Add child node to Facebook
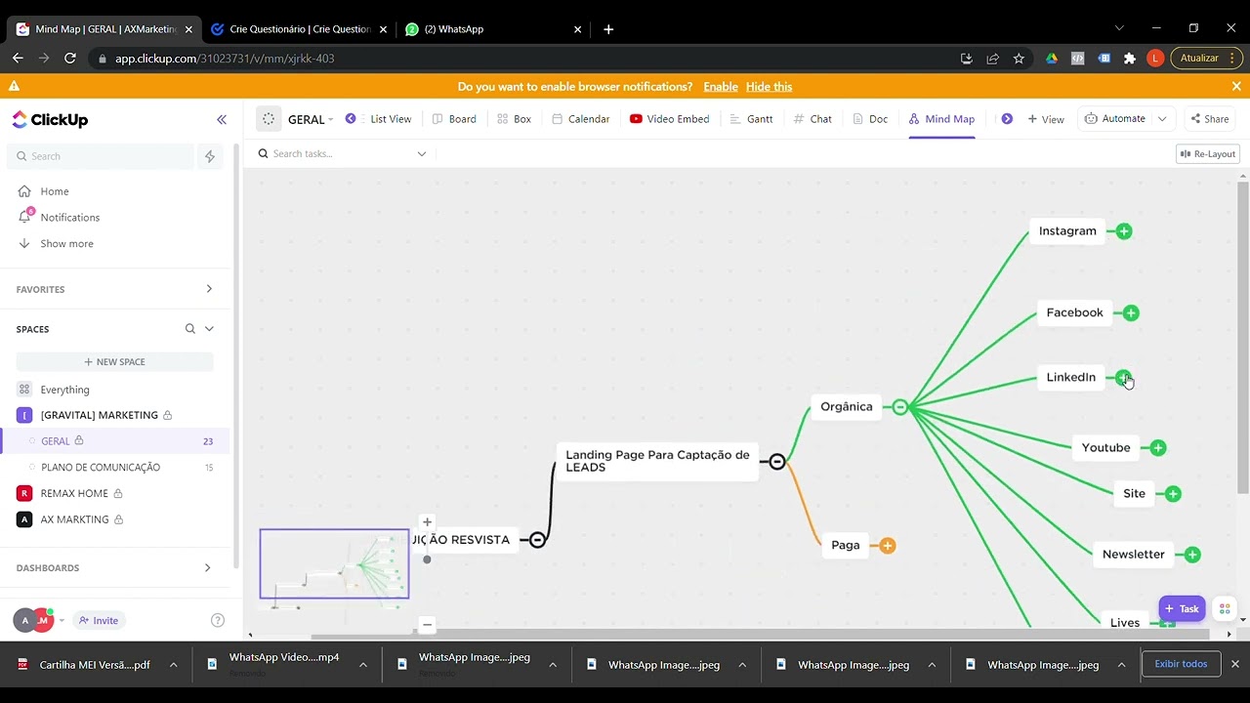Image resolution: width=1250 pixels, height=703 pixels. pos(1131,313)
